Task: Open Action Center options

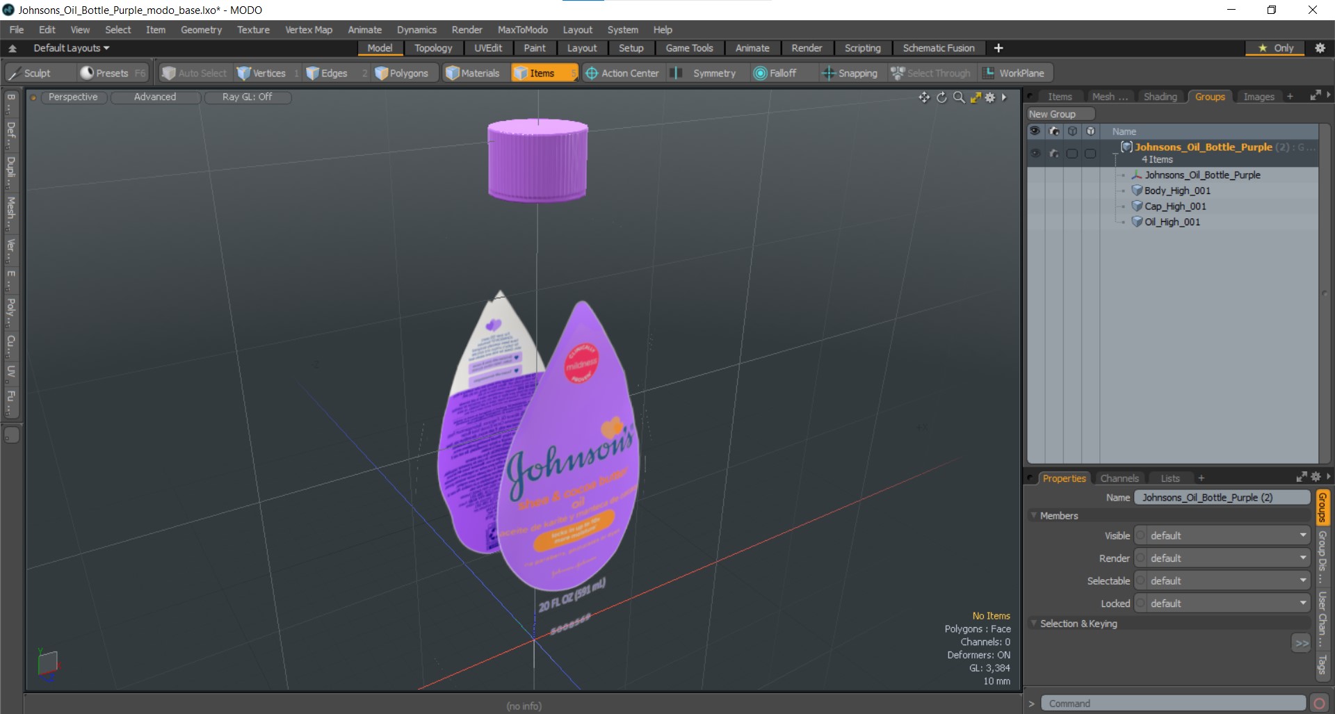Action: tap(622, 73)
